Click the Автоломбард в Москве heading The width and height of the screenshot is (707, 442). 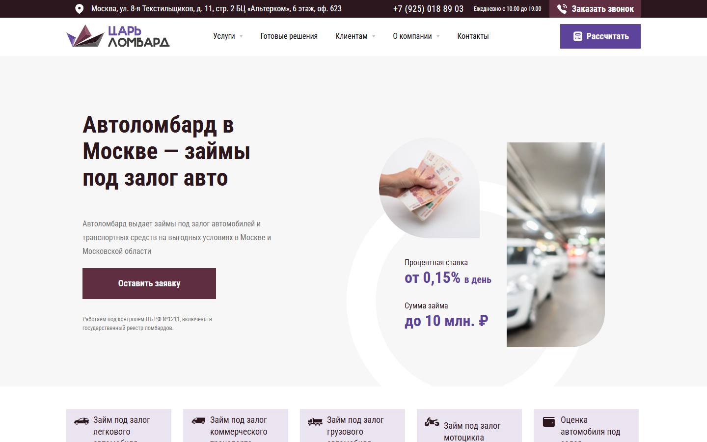[166, 151]
